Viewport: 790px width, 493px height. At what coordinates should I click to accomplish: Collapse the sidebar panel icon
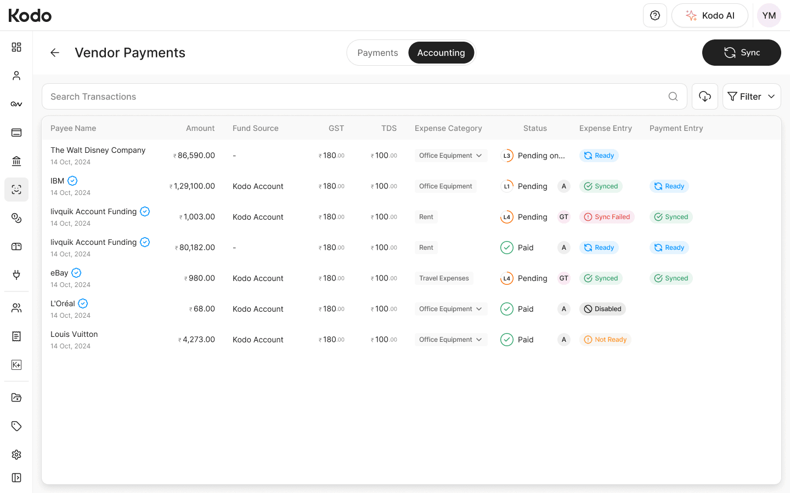tap(16, 478)
